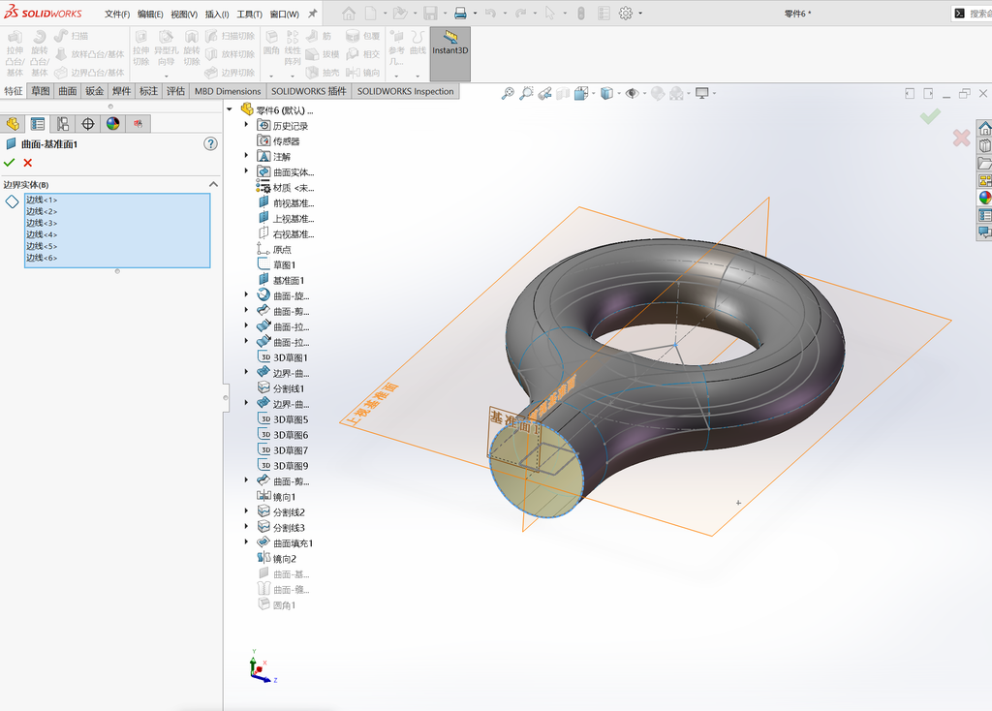
Task: Collapse the 零件6 root tree node
Action: click(230, 109)
